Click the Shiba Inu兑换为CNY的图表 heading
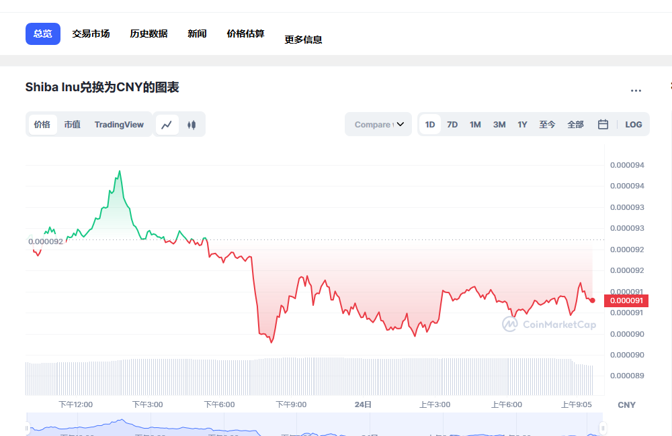The image size is (672, 436). tap(102, 87)
